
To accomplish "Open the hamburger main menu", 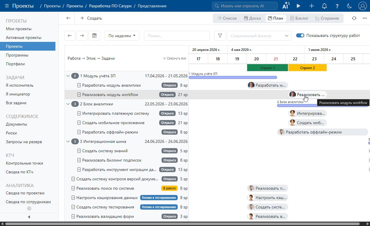I will (x=7, y=6).
